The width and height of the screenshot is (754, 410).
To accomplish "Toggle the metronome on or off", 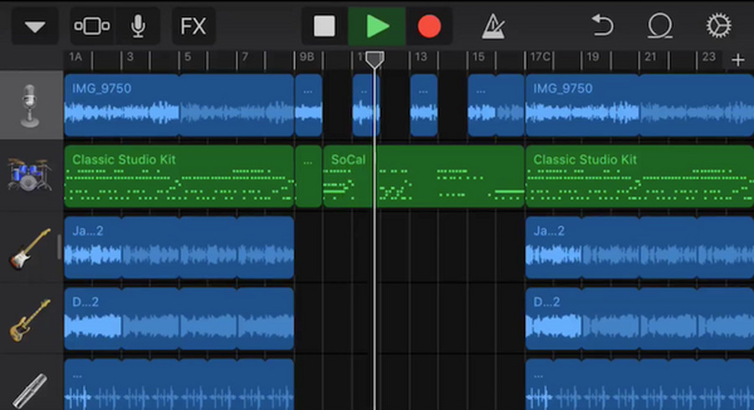I will 493,27.
